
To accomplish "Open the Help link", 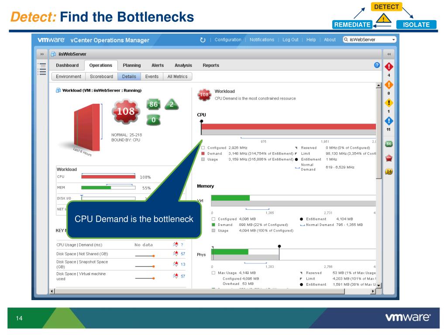I will tap(311, 40).
